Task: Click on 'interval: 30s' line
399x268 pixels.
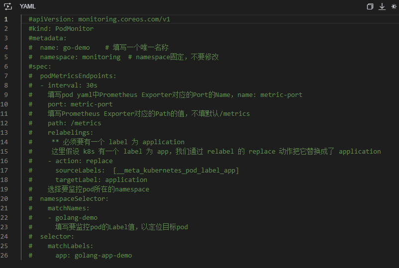Action: (73, 86)
